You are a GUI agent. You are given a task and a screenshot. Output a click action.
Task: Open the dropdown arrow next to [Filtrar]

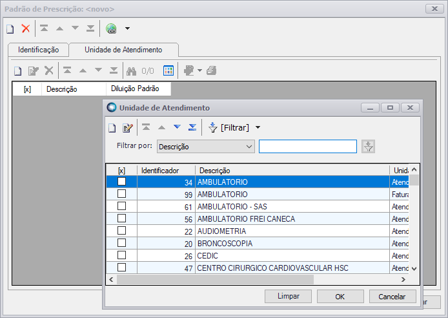coord(258,127)
